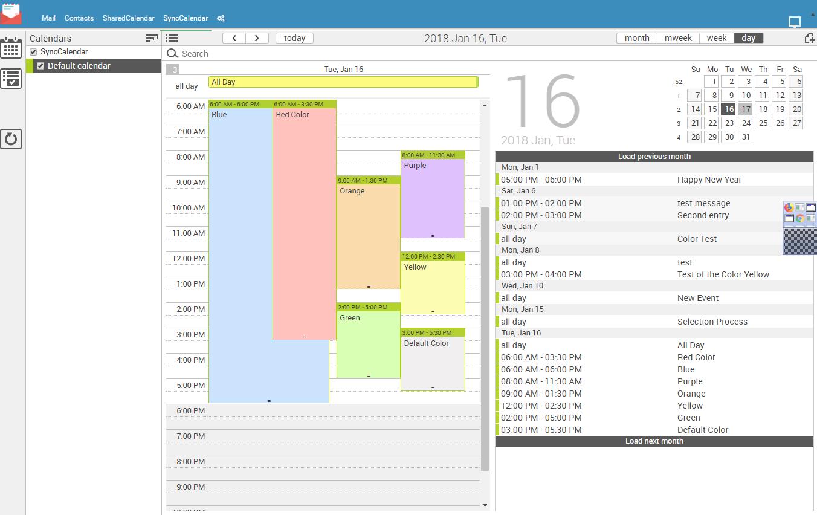
Task: Toggle the Default calendar checkbox
Action: [40, 66]
